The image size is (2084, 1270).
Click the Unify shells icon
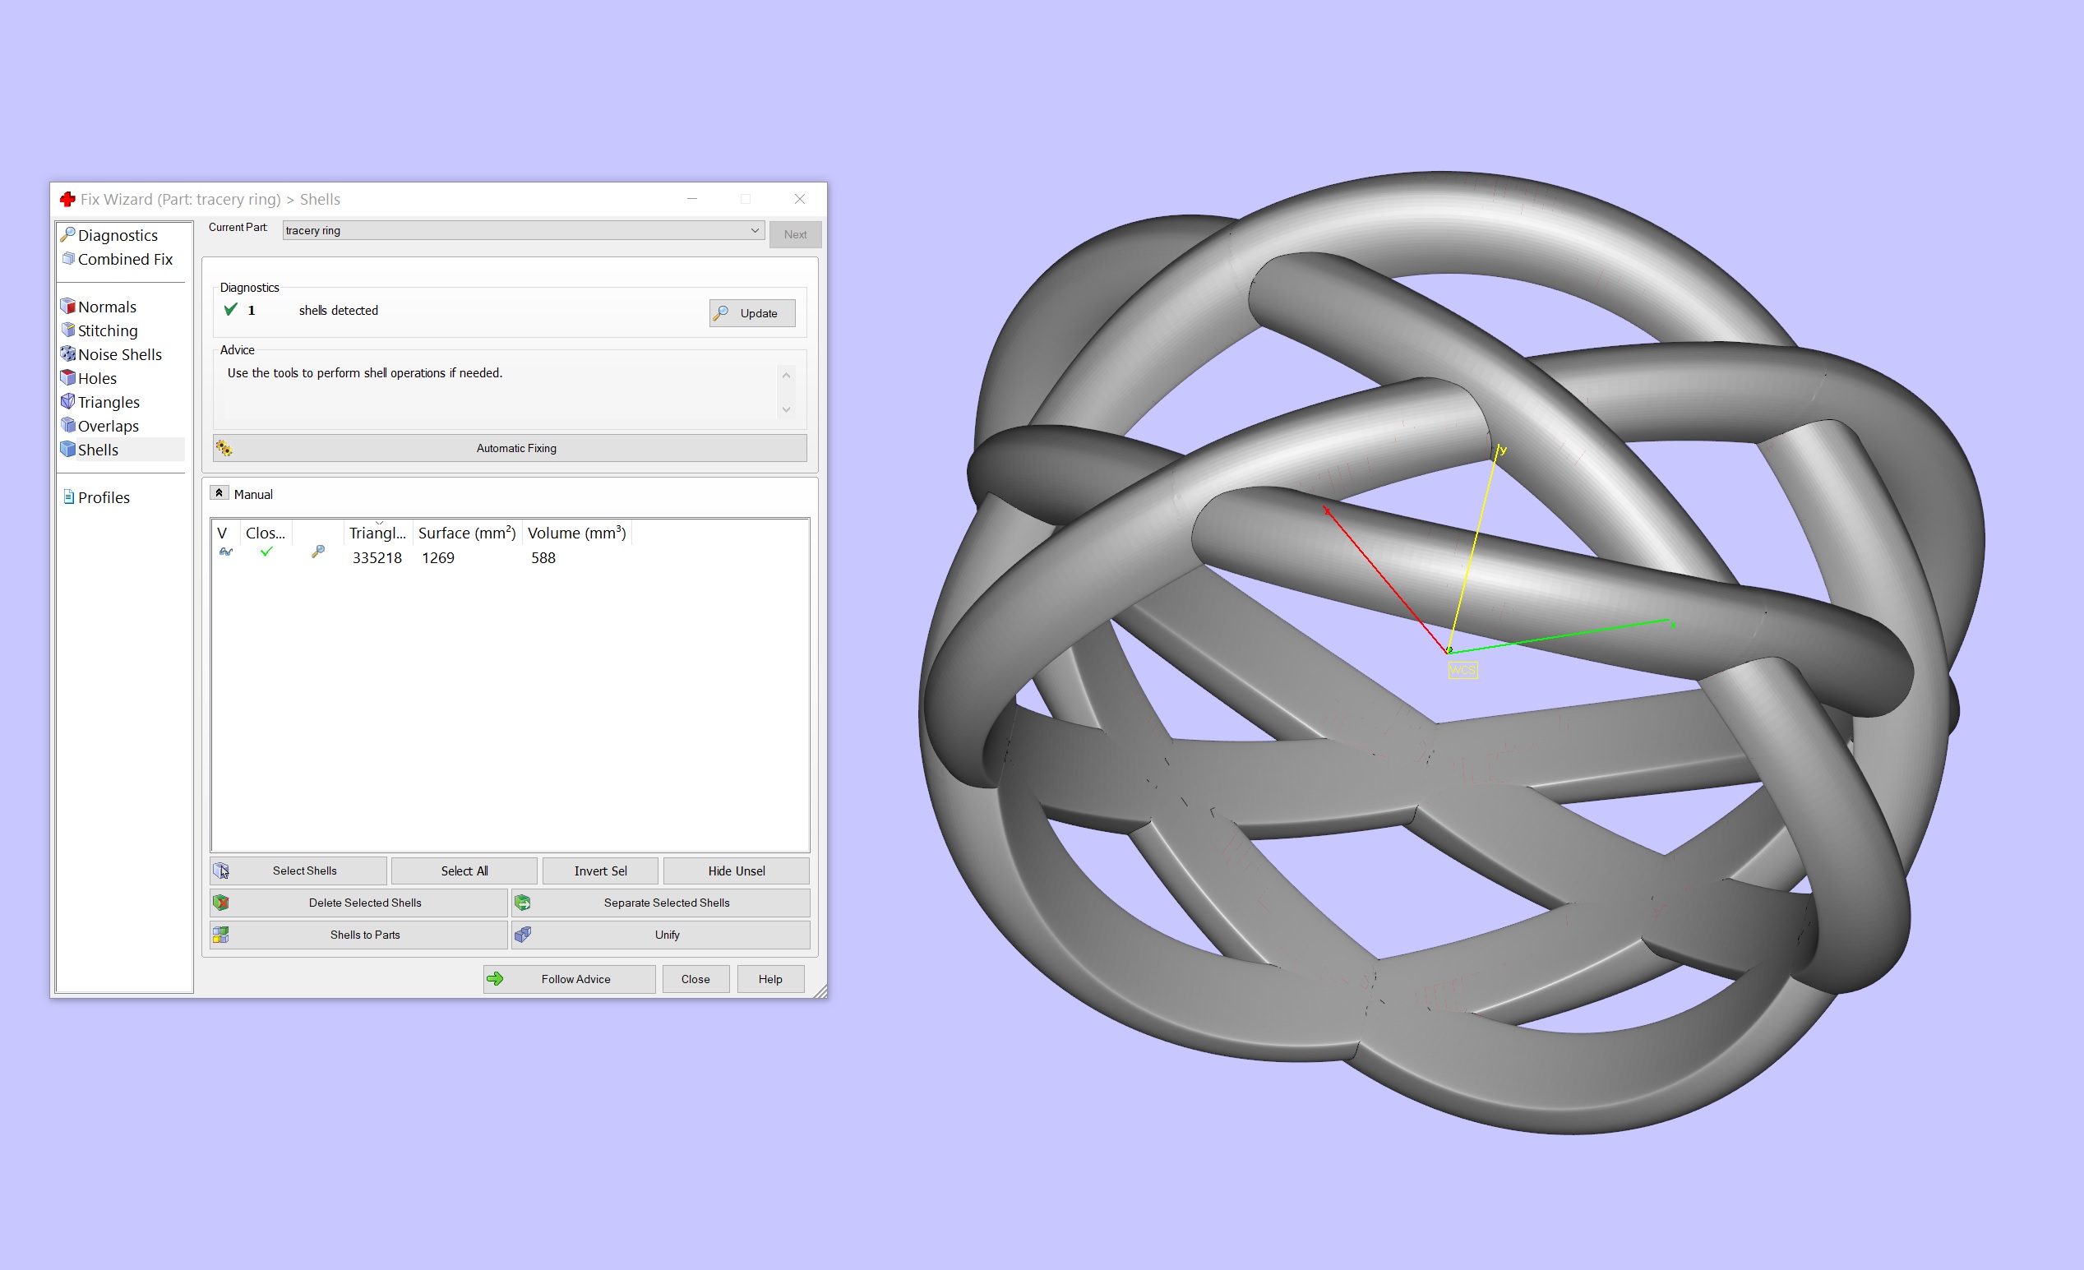point(523,935)
